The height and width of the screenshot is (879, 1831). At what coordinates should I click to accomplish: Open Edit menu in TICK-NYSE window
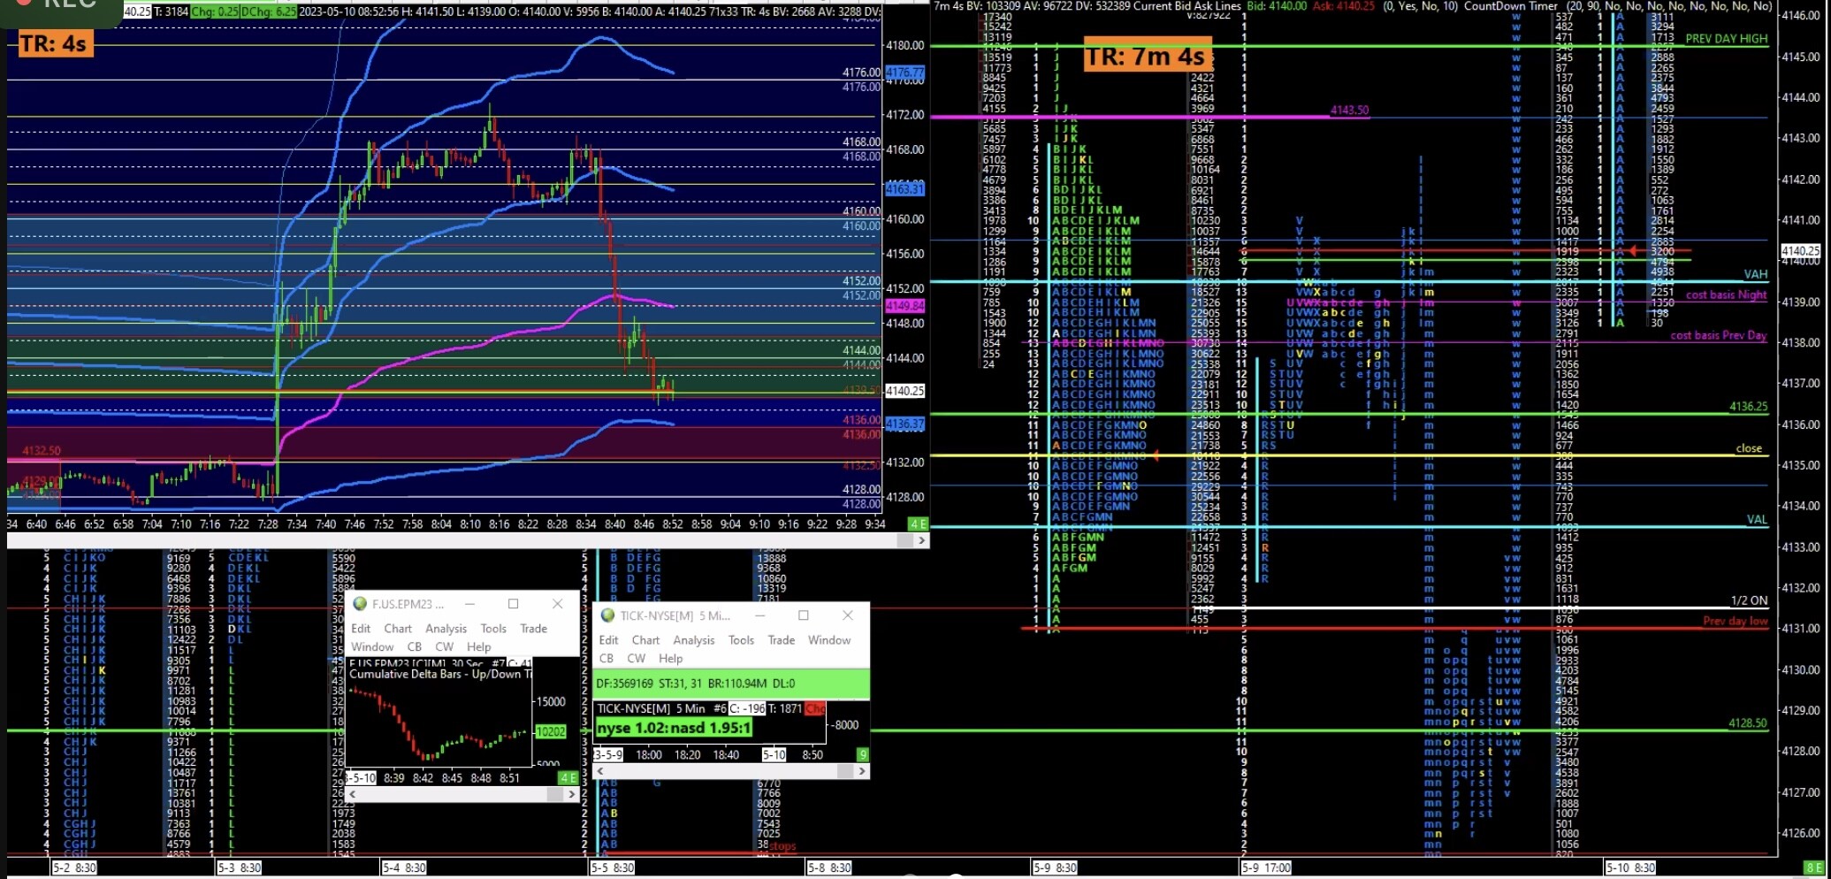pyautogui.click(x=608, y=640)
